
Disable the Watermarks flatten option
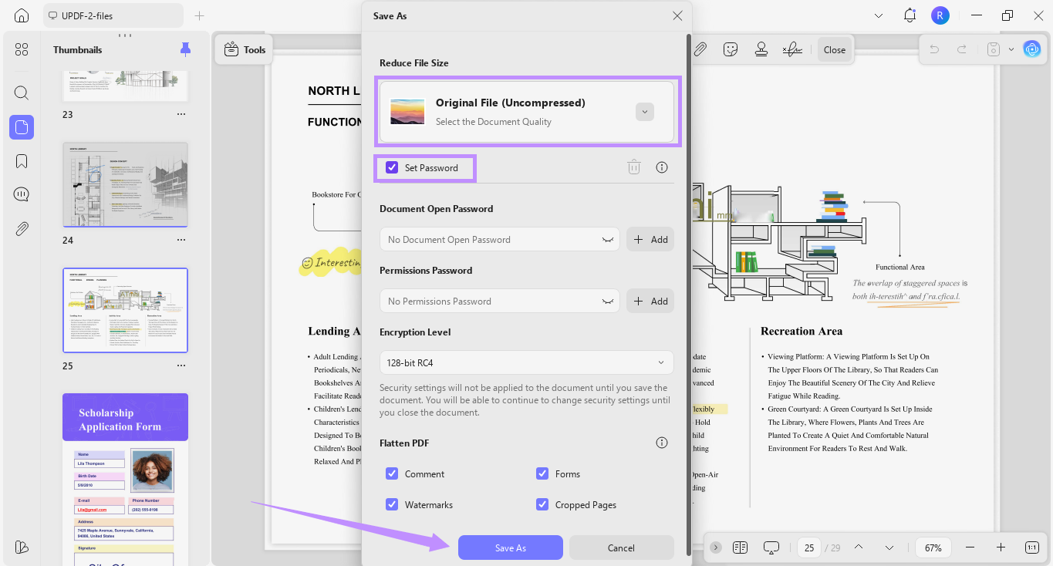tap(392, 504)
